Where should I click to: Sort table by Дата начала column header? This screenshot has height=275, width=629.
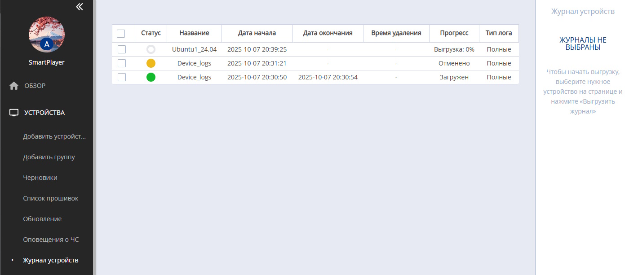(257, 33)
